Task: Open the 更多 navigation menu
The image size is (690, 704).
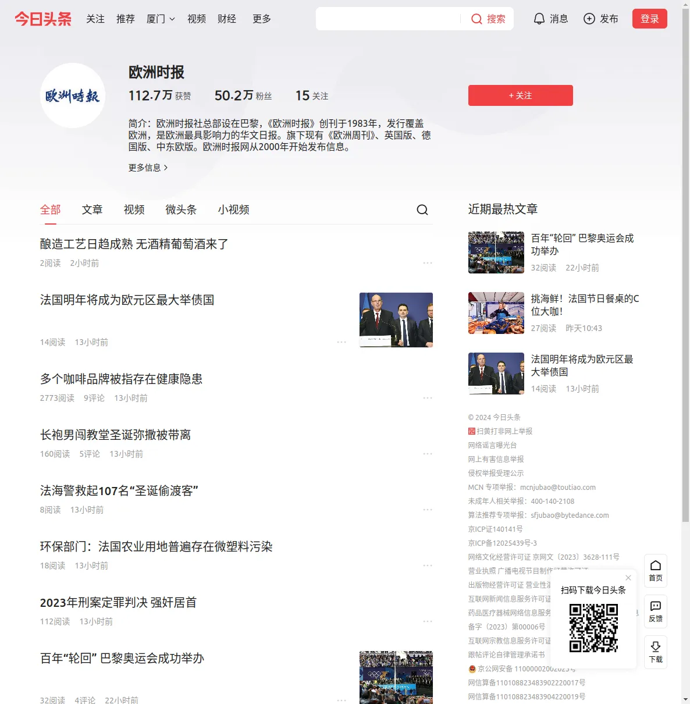Action: (262, 19)
